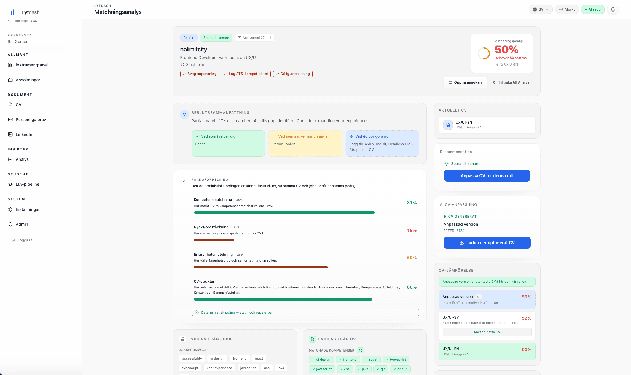Click the info icon in Deterministisk poäng banner
631x375 pixels.
point(197,312)
